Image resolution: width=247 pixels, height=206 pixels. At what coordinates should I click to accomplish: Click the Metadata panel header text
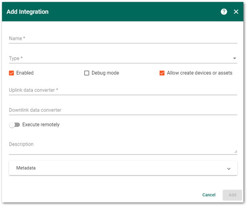[26, 168]
